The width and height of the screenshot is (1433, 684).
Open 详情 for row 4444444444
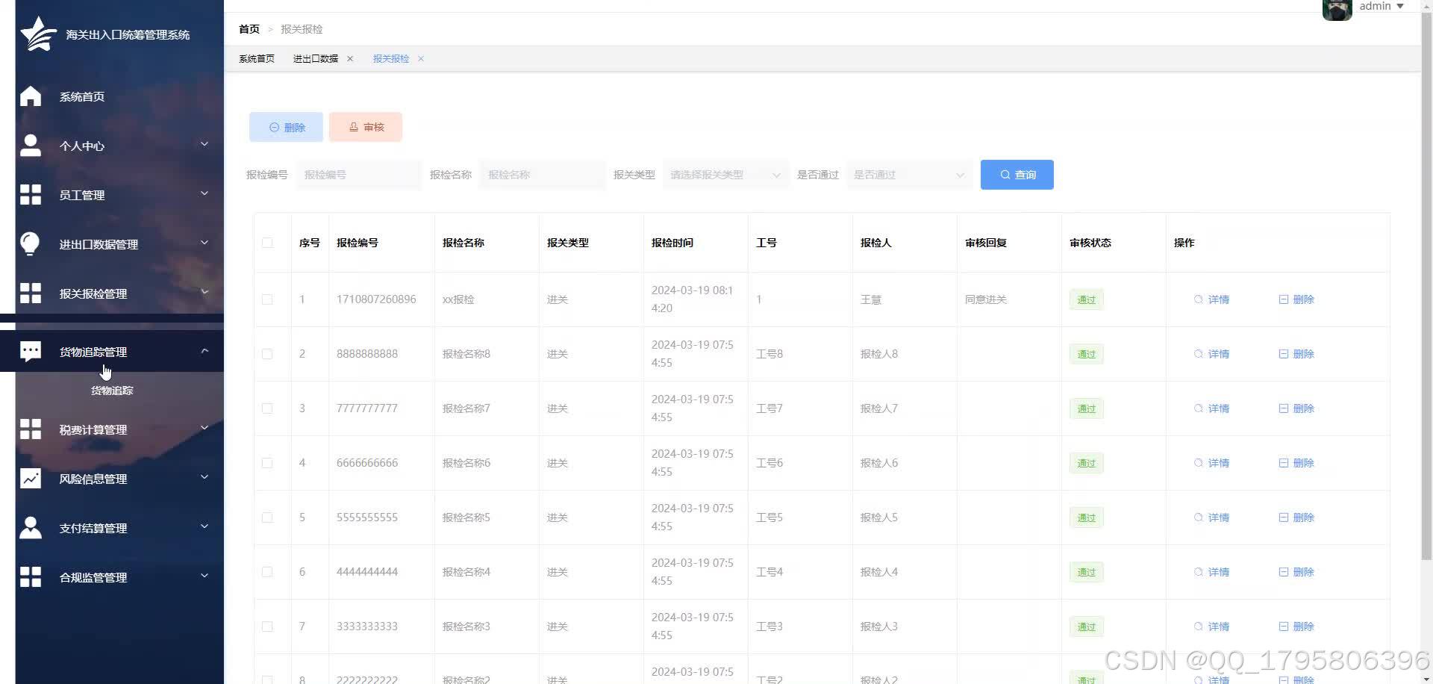[x=1211, y=572]
